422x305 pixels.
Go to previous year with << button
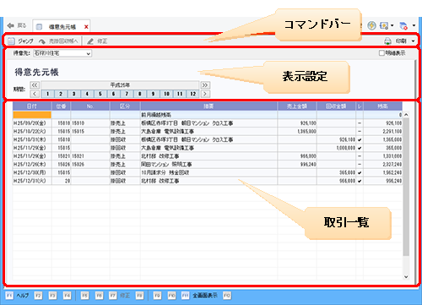[x=35, y=84]
